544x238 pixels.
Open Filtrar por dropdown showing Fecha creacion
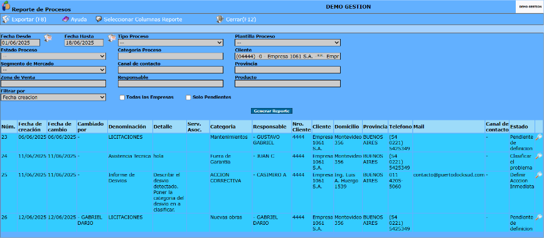tap(53, 97)
